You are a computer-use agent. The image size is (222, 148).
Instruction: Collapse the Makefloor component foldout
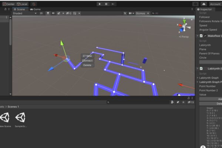pos(197,36)
